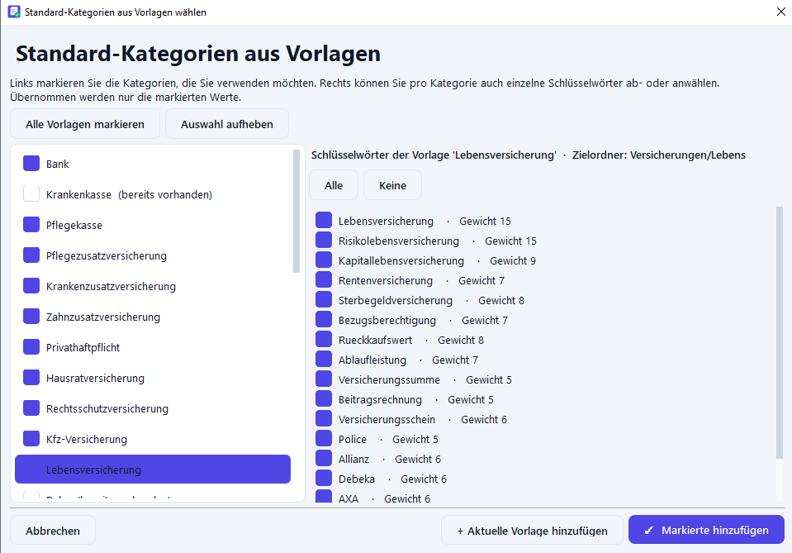Close the Standard-Kategorien dialog window
This screenshot has width=792, height=553.
coord(780,12)
